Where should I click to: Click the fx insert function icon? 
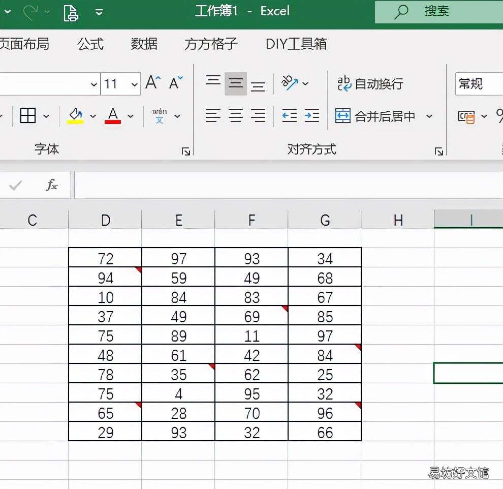pyautogui.click(x=52, y=185)
